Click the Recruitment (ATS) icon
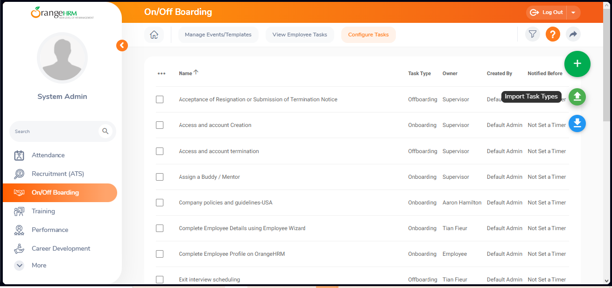This screenshot has height=288, width=612. pos(19,174)
